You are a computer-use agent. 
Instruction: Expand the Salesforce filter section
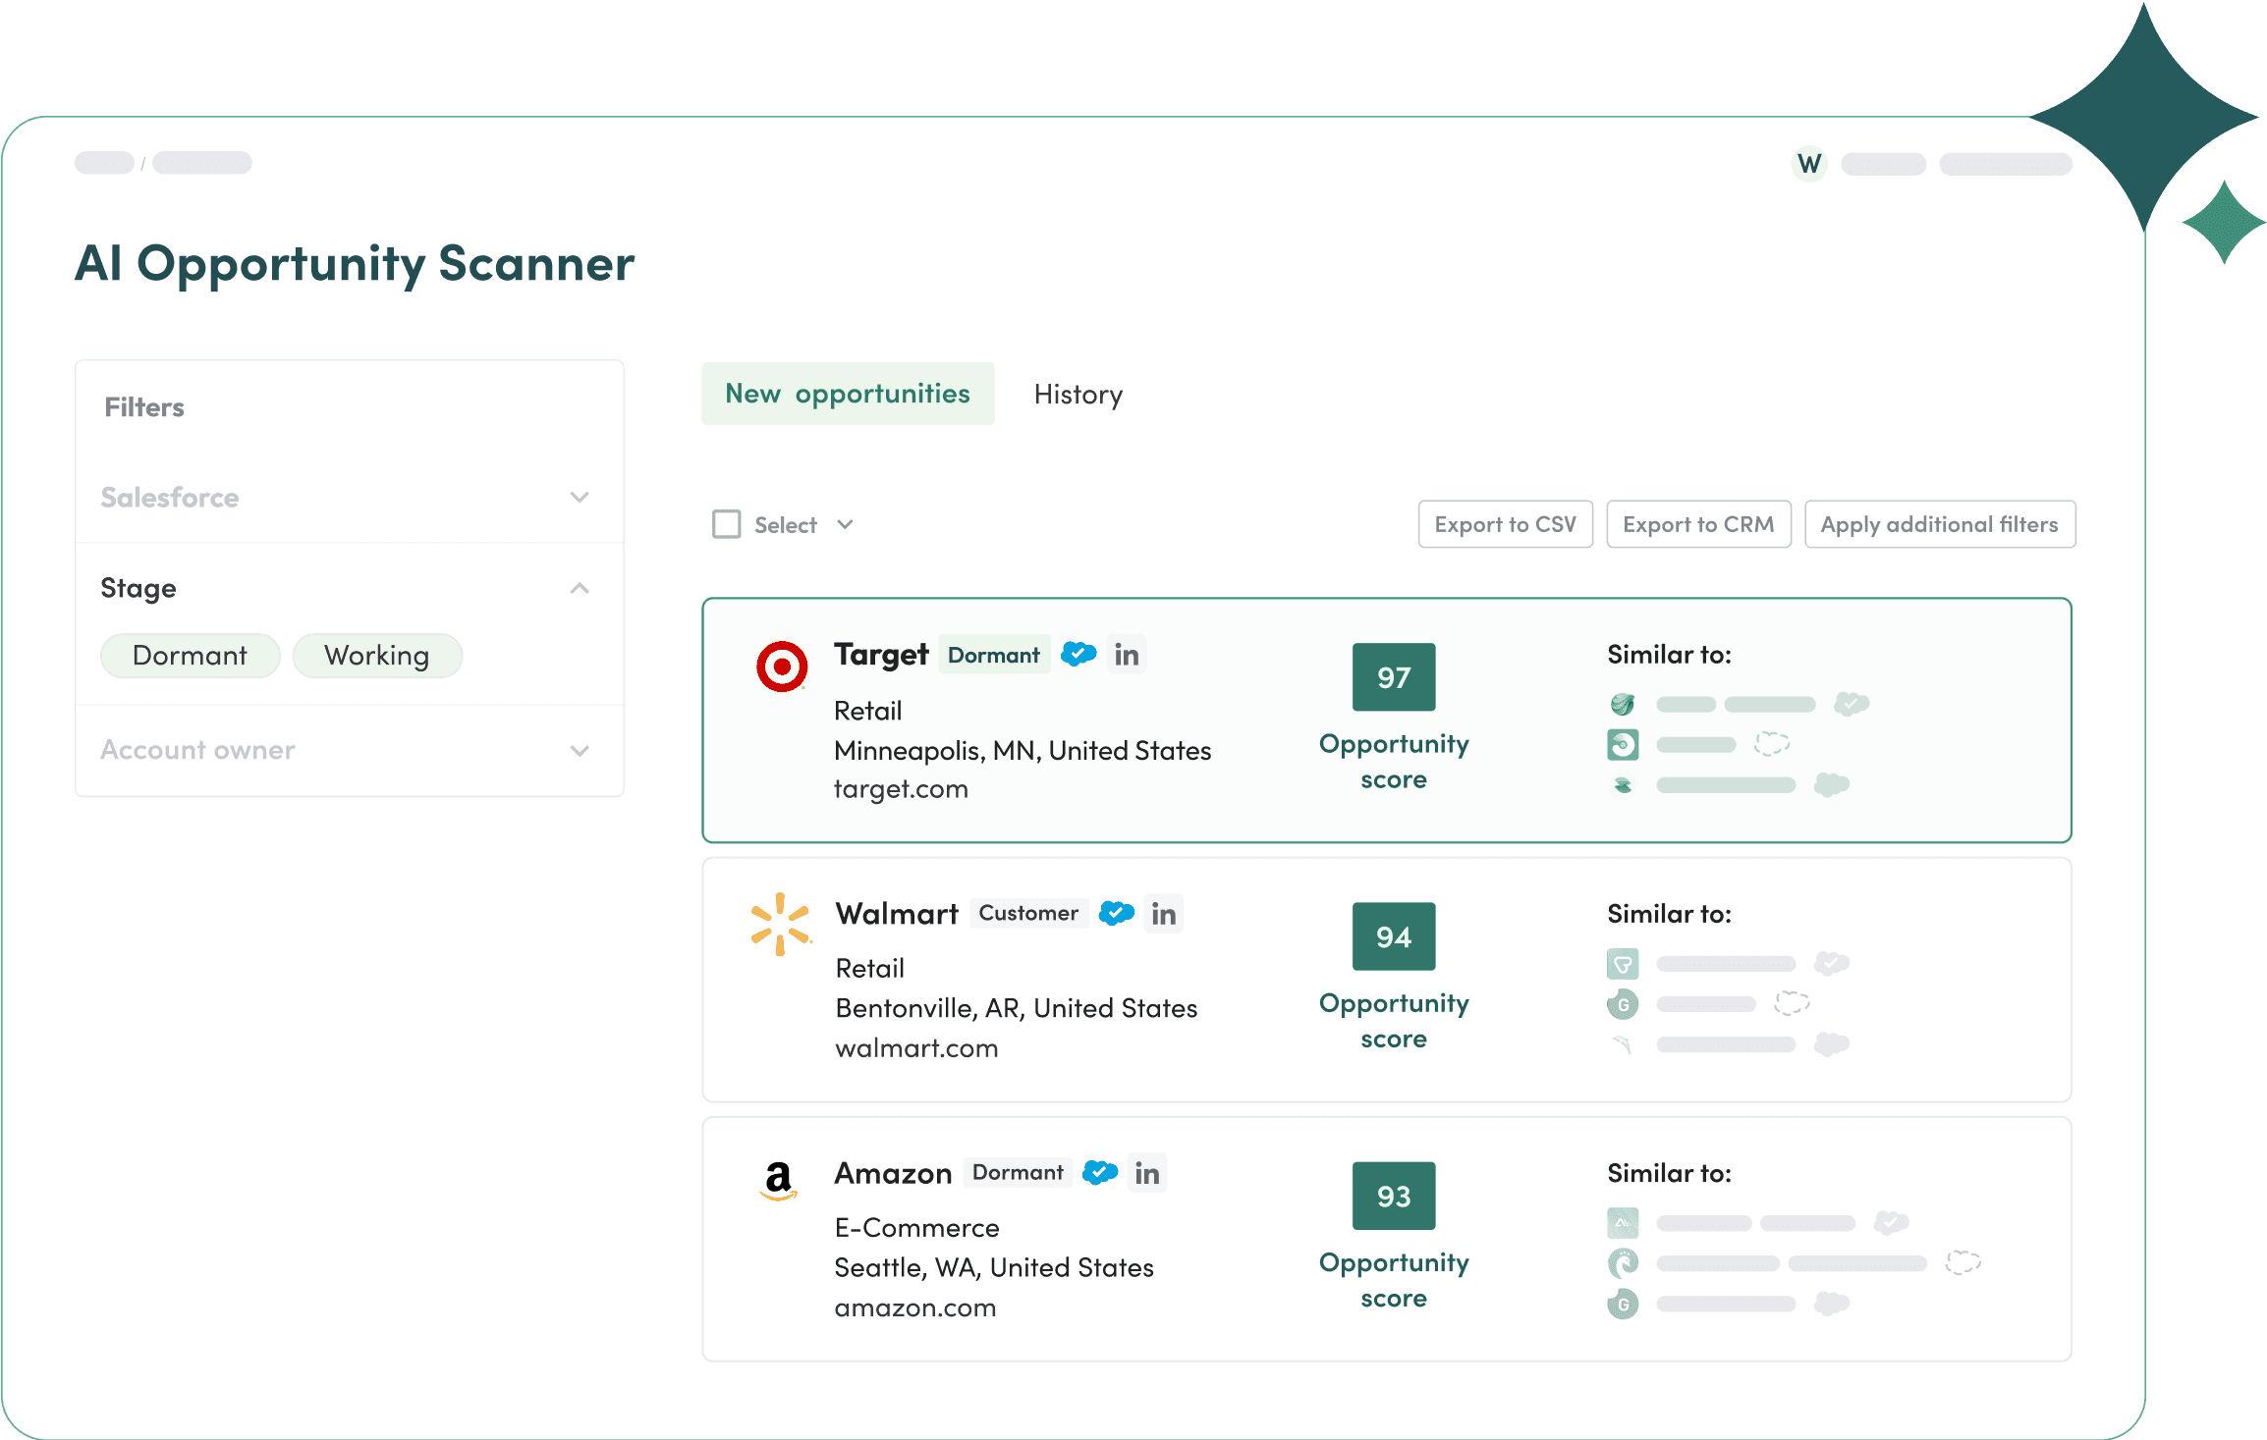(x=580, y=498)
